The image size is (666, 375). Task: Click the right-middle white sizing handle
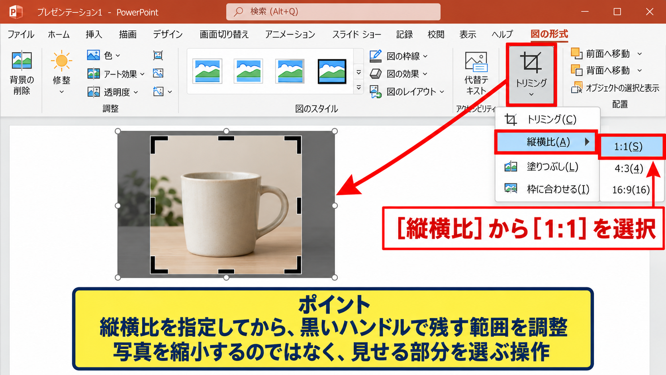[x=335, y=206]
